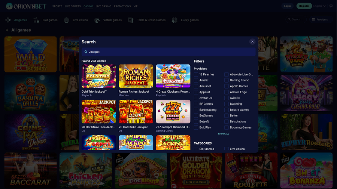Viewport: 337px width, 189px height.
Task: Click the Orion's Bet logo
Action: click(26, 6)
